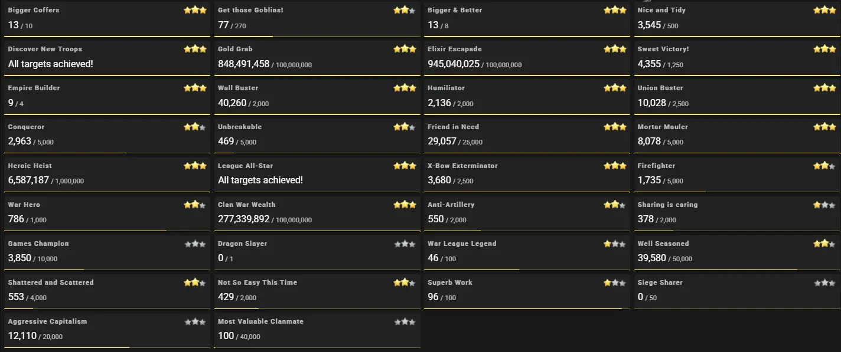
Task: Click the star rating on Bigger Coffers
Action: coord(195,10)
